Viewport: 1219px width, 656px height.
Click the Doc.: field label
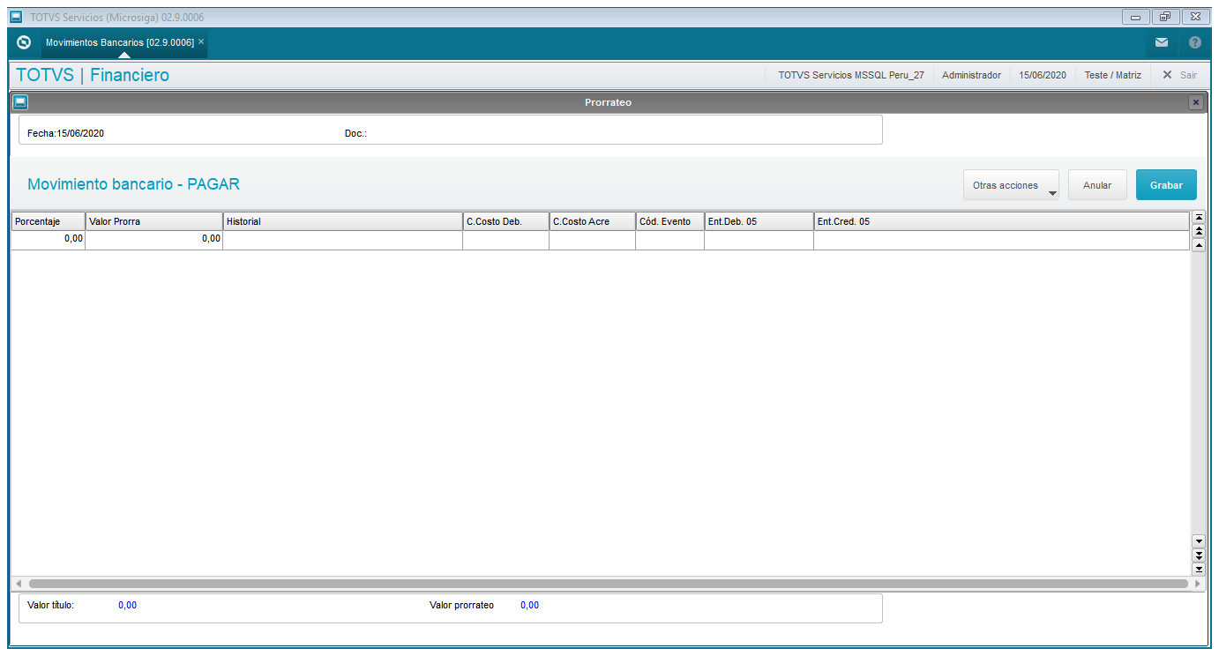coord(355,134)
